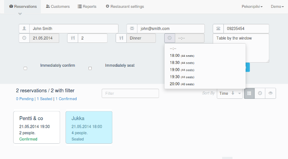
Task: Toggle the time selector showing --:--
Action: coord(190,38)
